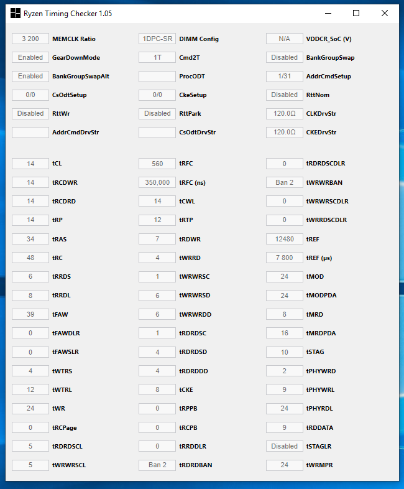Click the tSTAG value 10 field
Screen dimensions: 404x489
coord(285,352)
